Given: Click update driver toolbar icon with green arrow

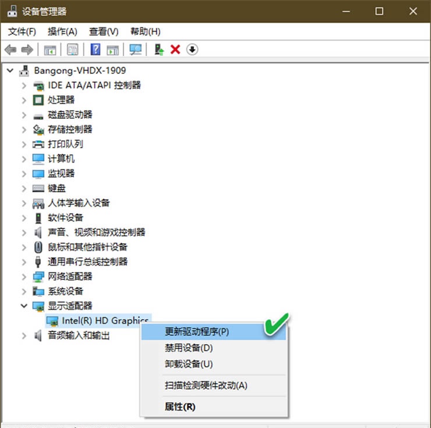Looking at the screenshot, I should tap(159, 49).
